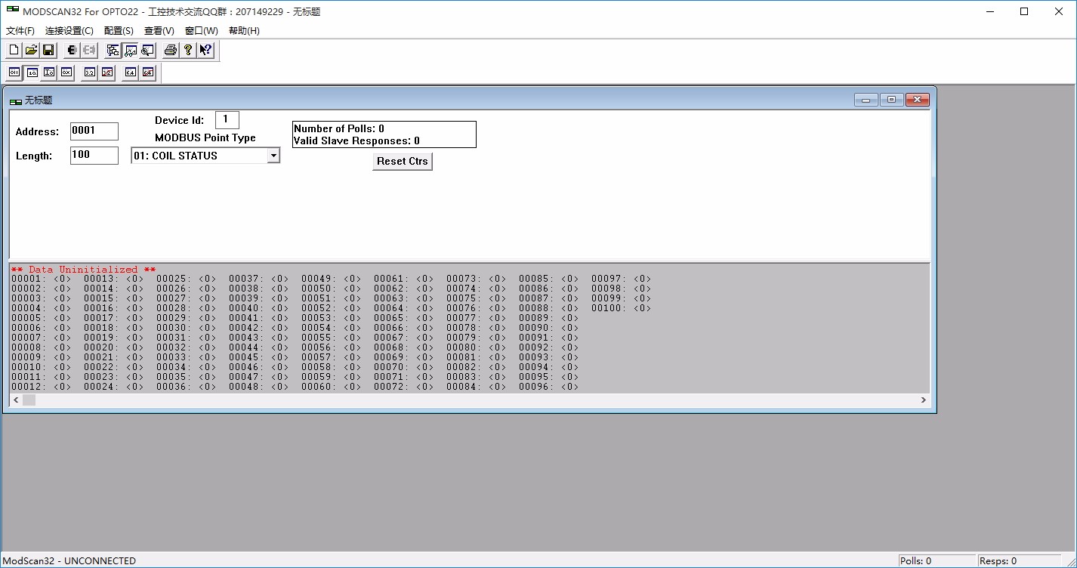This screenshot has height=568, width=1077.
Task: Open an existing document via toolbar icon
Action: [x=30, y=49]
